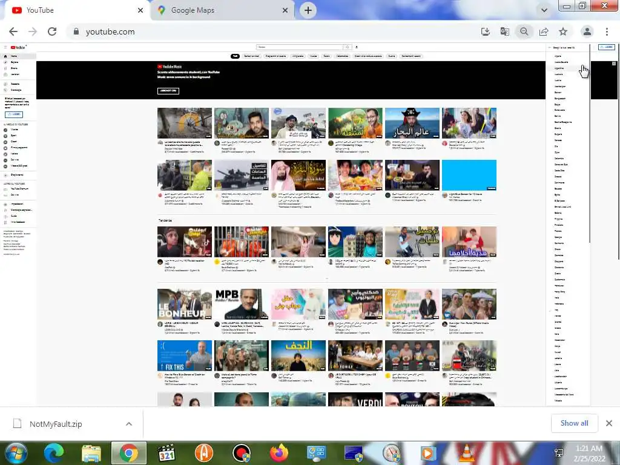Image resolution: width=620 pixels, height=465 pixels.
Task: Start voice search with microphone icon
Action: 357,47
